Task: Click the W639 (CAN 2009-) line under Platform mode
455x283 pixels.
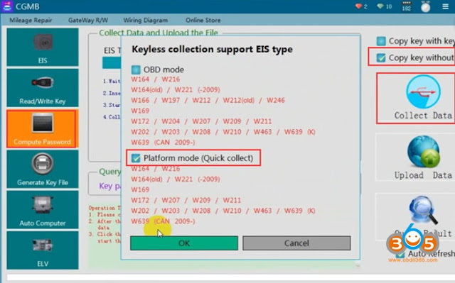Action: click(x=163, y=221)
